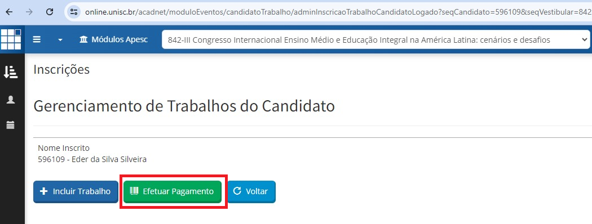The height and width of the screenshot is (224, 592).
Task: Expand the 842-III Congresso event selector
Action: coord(375,39)
